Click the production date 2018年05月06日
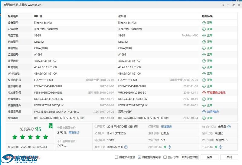Screen dimensions: 242x165 coord(117,127)
